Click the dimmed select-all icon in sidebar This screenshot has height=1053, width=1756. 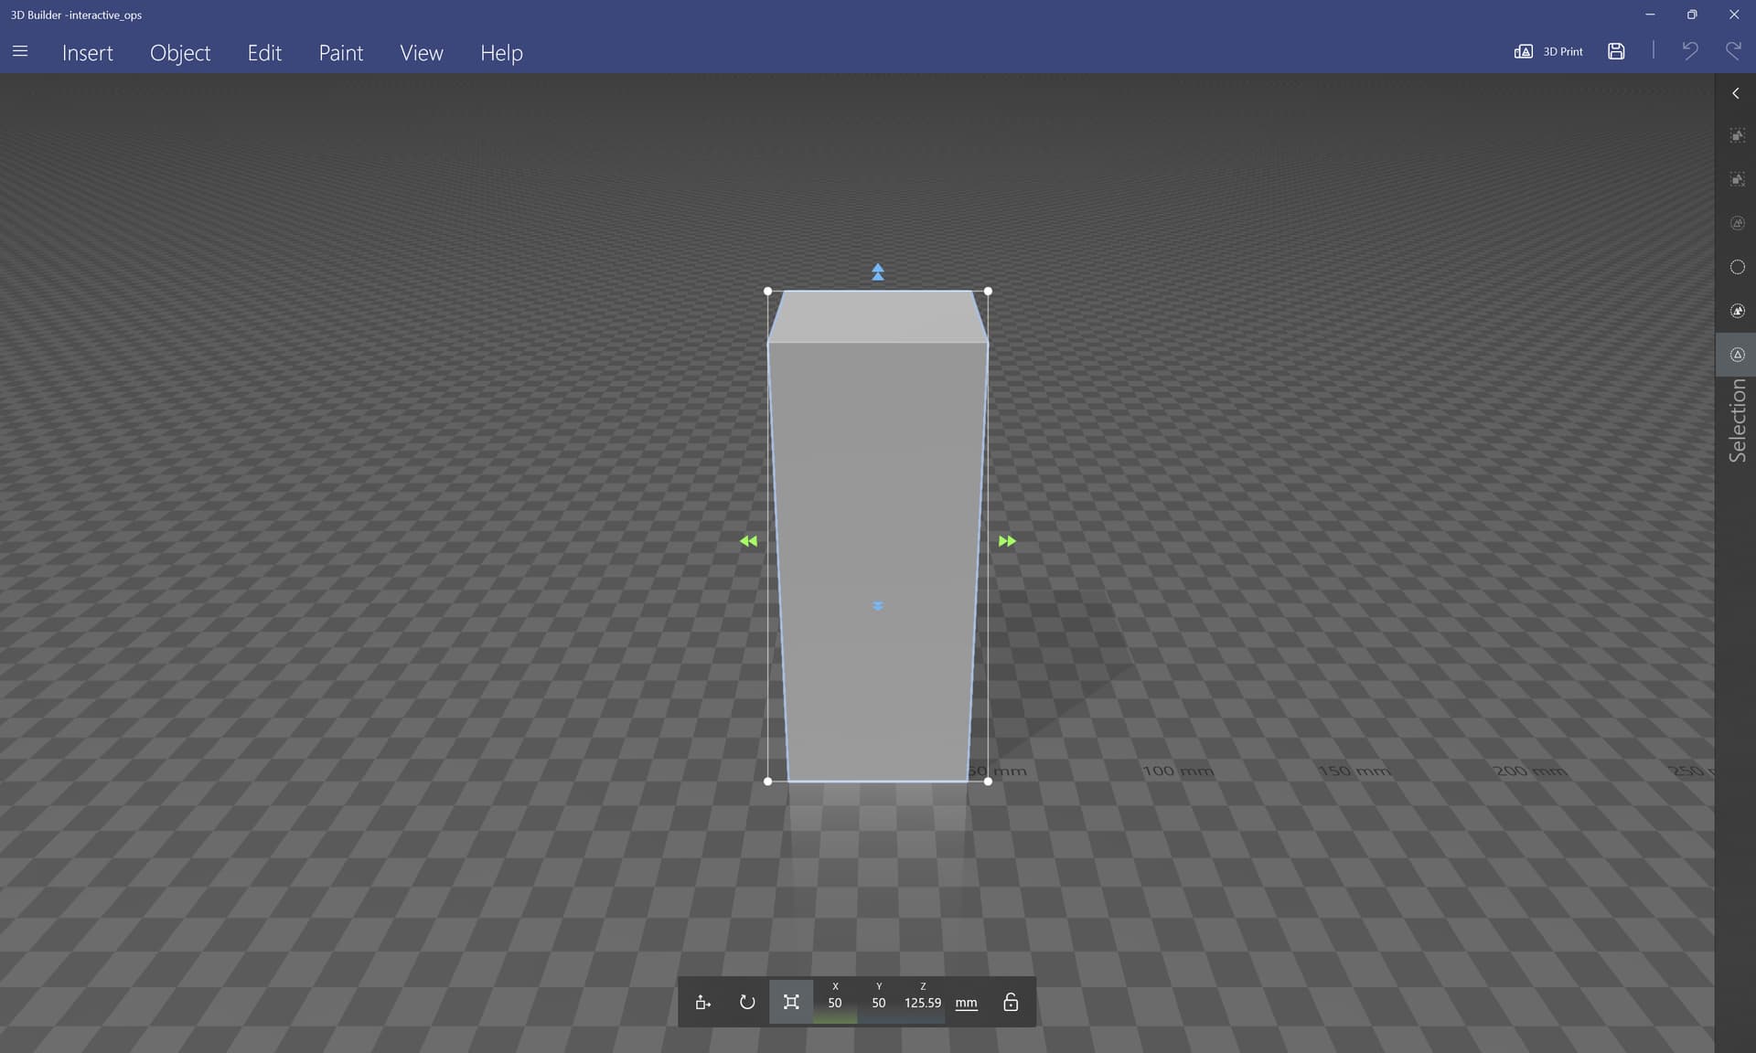[1737, 223]
